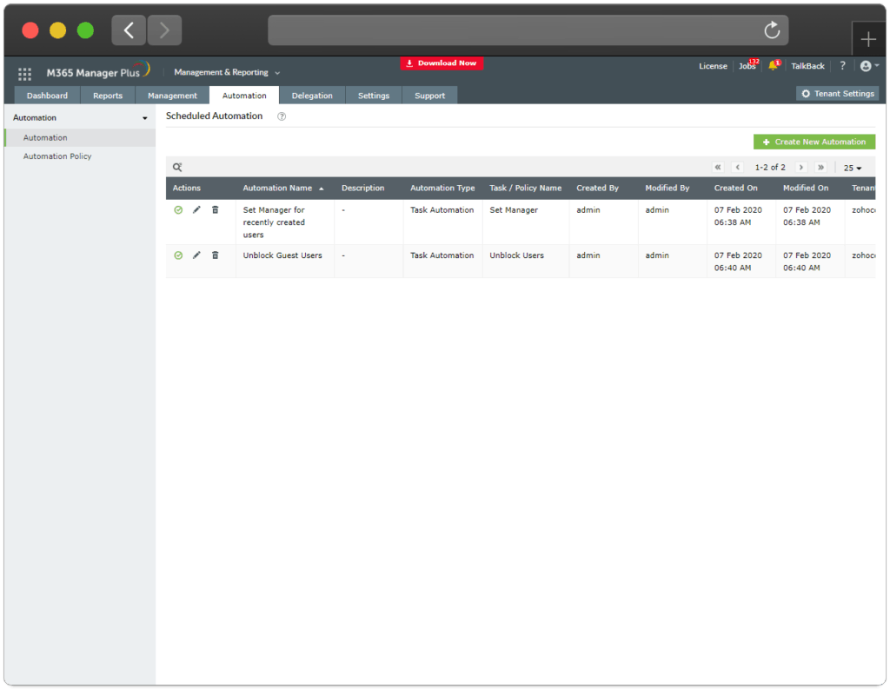
Task: Click the M365 Manager Plus logo
Action: pyautogui.click(x=97, y=71)
